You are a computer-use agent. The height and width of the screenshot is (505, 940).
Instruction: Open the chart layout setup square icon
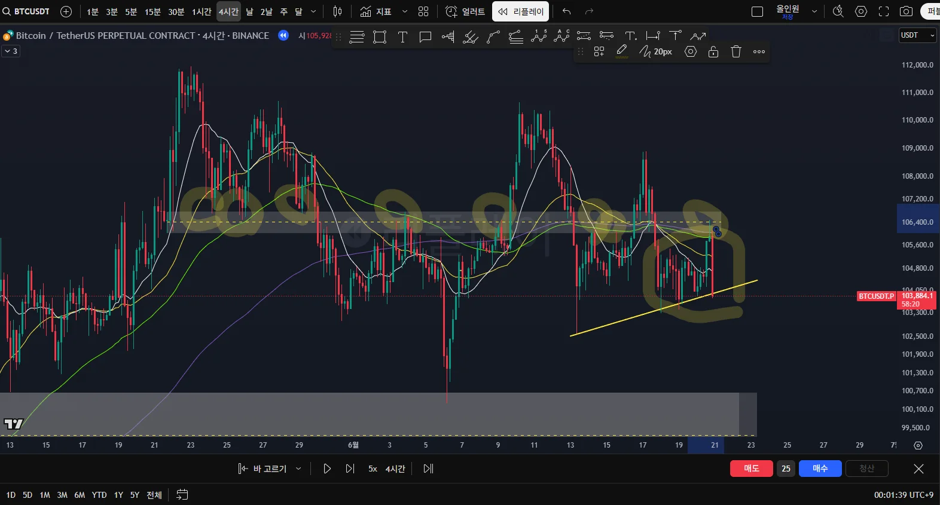757,11
